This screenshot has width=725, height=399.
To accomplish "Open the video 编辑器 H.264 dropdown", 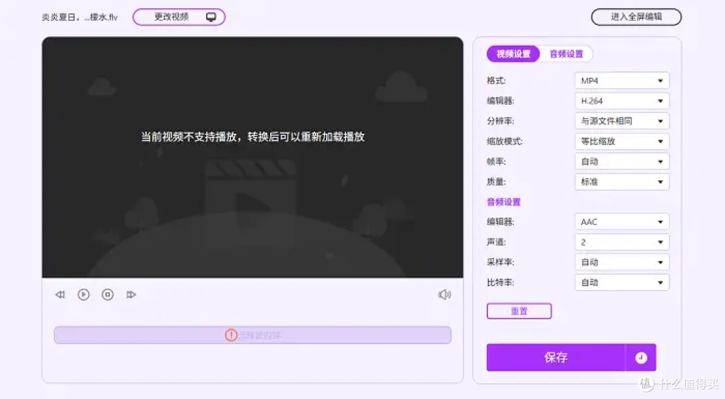I will pyautogui.click(x=622, y=101).
